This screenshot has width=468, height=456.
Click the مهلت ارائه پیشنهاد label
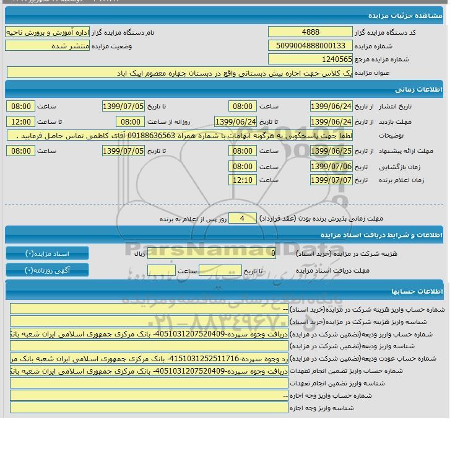(406, 151)
